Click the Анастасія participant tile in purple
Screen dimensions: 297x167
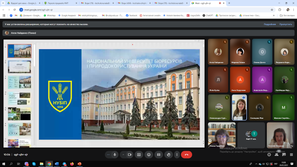pyautogui.click(x=262, y=80)
